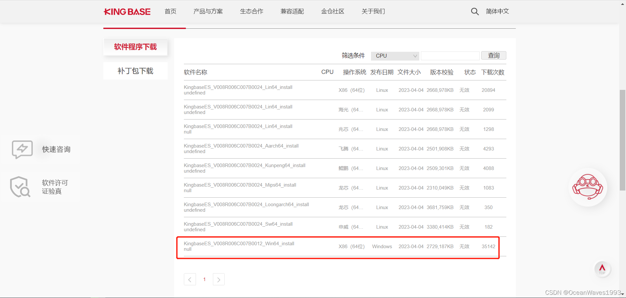This screenshot has width=626, height=298.
Task: Open 兼容适配 menu
Action: (292, 11)
